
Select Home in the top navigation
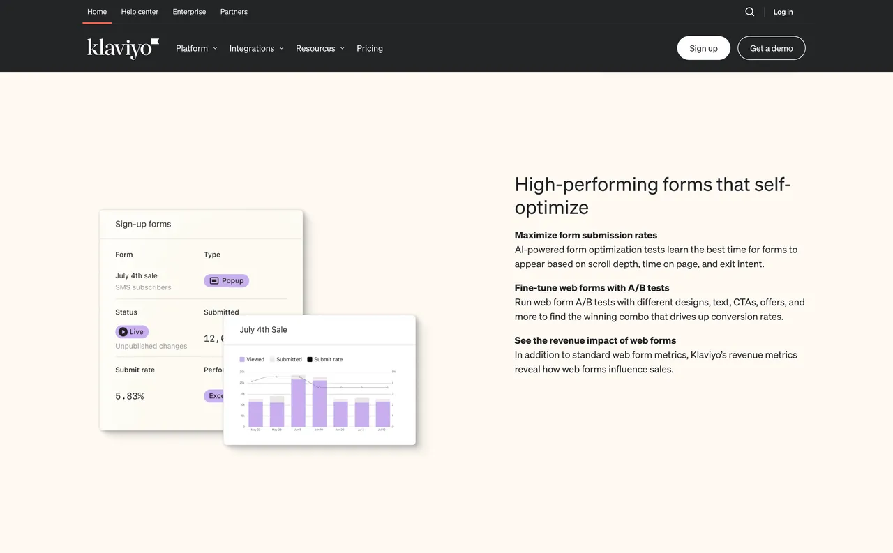click(96, 11)
